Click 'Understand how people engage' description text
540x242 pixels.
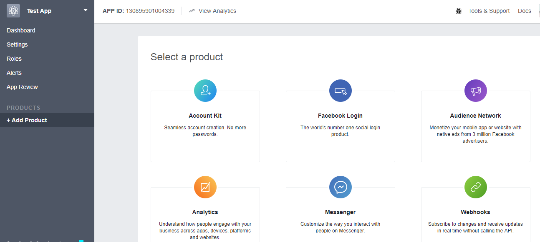[205, 231]
